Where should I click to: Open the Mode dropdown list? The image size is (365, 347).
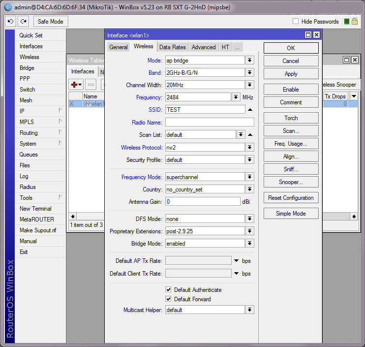pyautogui.click(x=250, y=60)
